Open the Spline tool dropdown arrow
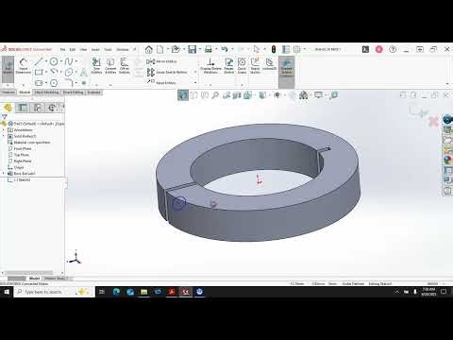This screenshot has width=453, height=340. (x=75, y=61)
